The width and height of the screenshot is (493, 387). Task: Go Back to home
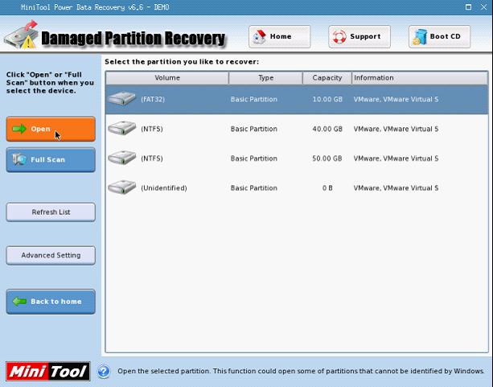pos(51,302)
